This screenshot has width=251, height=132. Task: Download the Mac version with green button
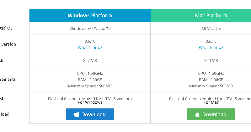211,114
